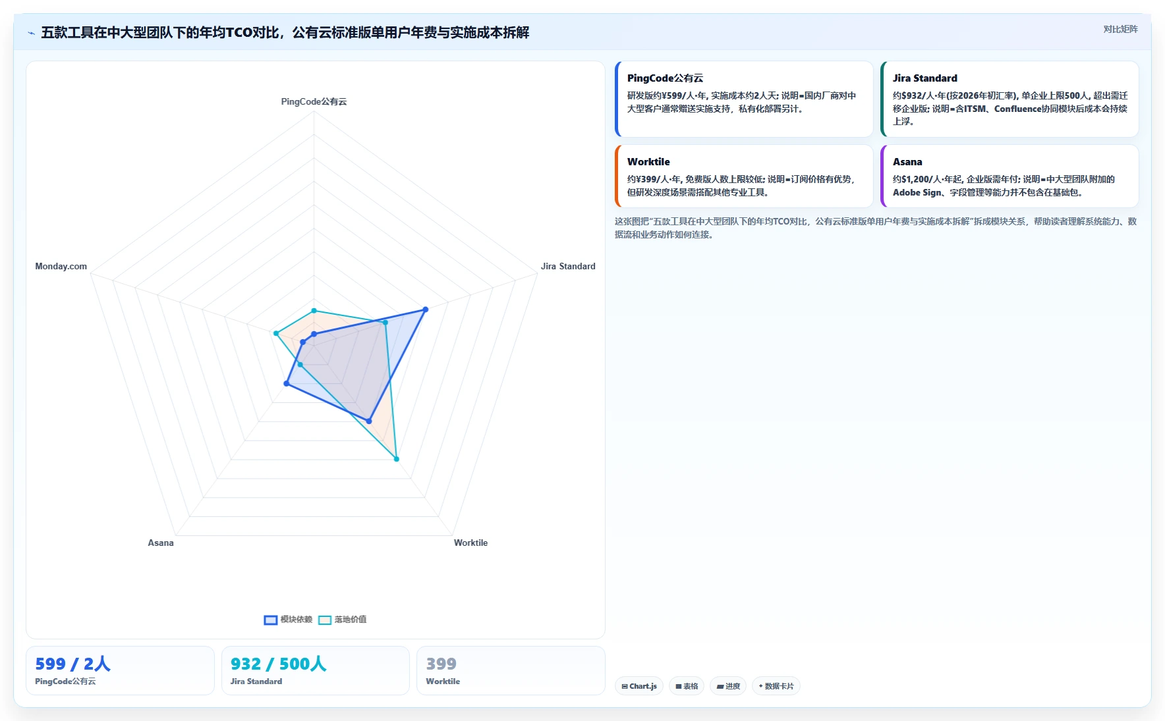Click the Worktile radar axis label

point(470,543)
